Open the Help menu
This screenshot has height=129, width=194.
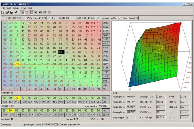[x=30, y=8]
